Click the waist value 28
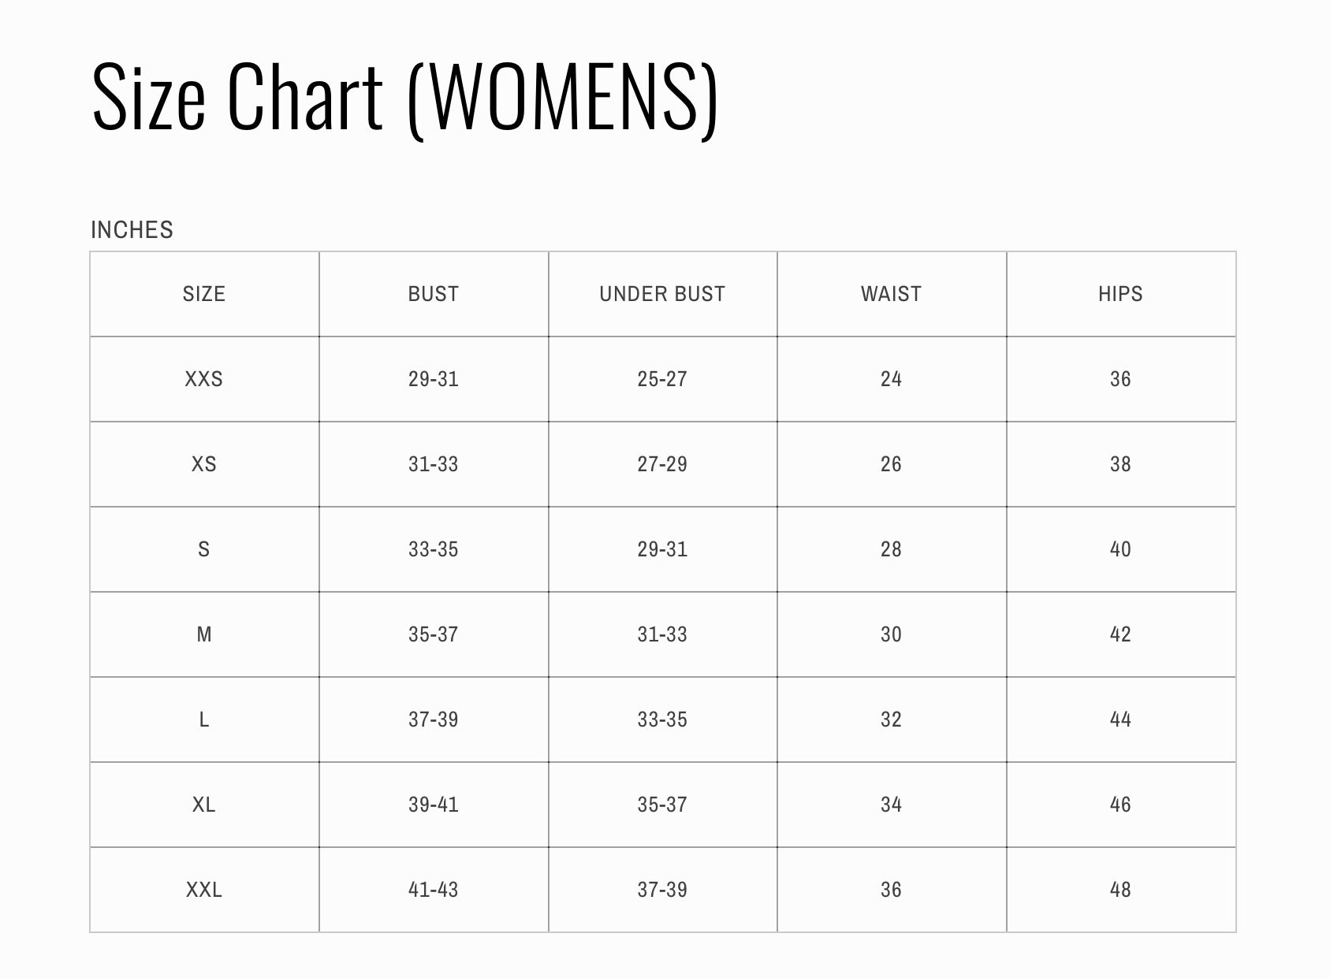Screen dimensions: 1330x978 tap(891, 549)
